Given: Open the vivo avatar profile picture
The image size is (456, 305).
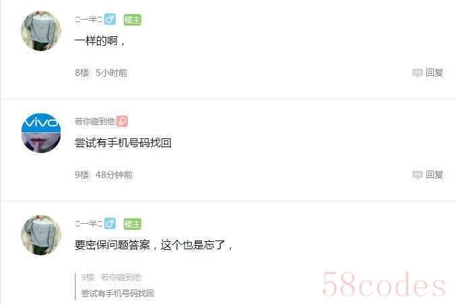Looking at the screenshot, I should [41, 133].
